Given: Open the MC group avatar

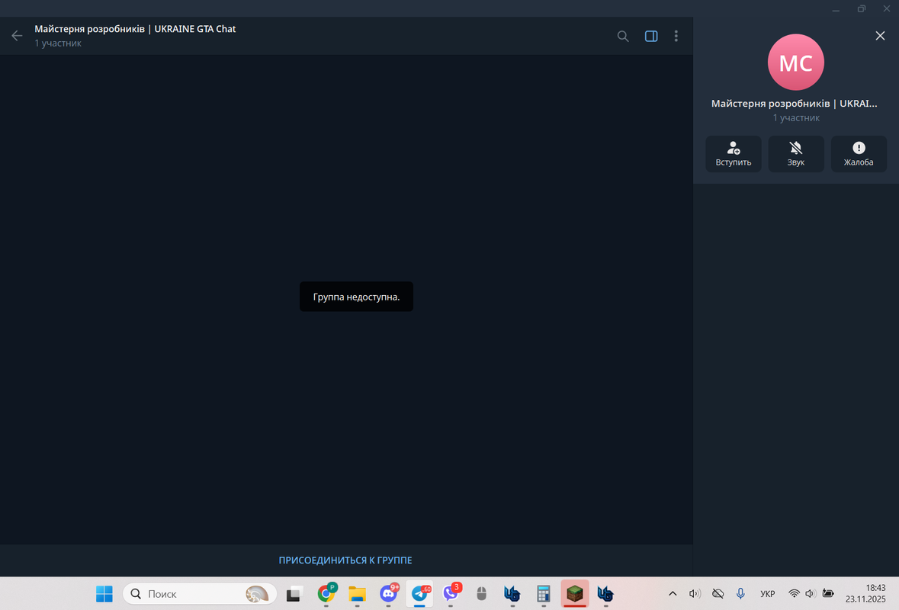Looking at the screenshot, I should 795,62.
